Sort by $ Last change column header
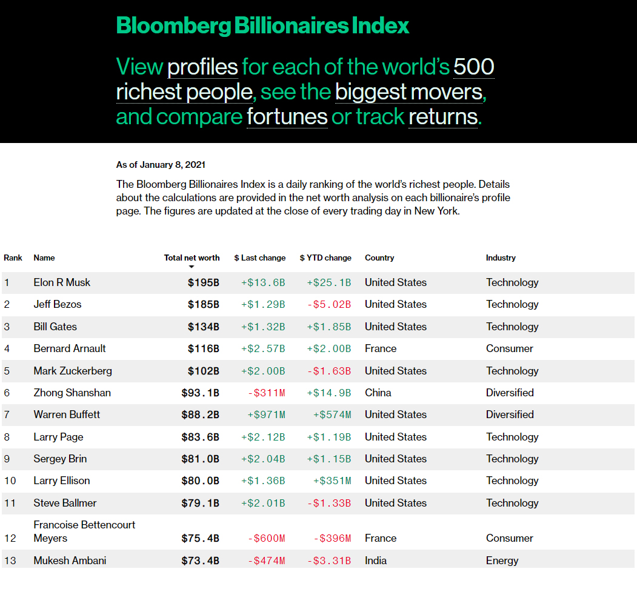637x589 pixels. click(x=260, y=258)
